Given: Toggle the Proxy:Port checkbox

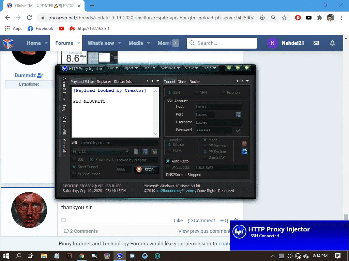Looking at the screenshot, I should [92, 160].
